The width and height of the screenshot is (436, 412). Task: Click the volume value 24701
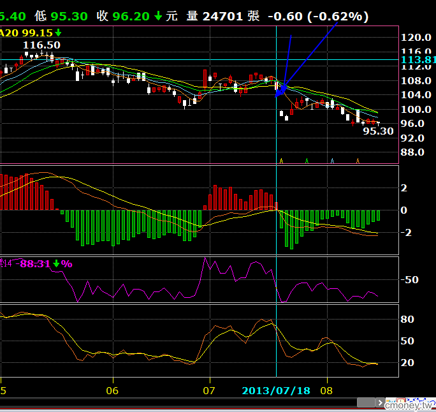(222, 16)
